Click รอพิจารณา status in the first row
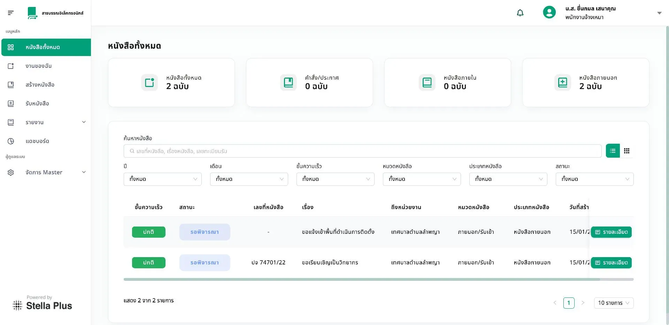The height and width of the screenshot is (325, 669). (205, 232)
